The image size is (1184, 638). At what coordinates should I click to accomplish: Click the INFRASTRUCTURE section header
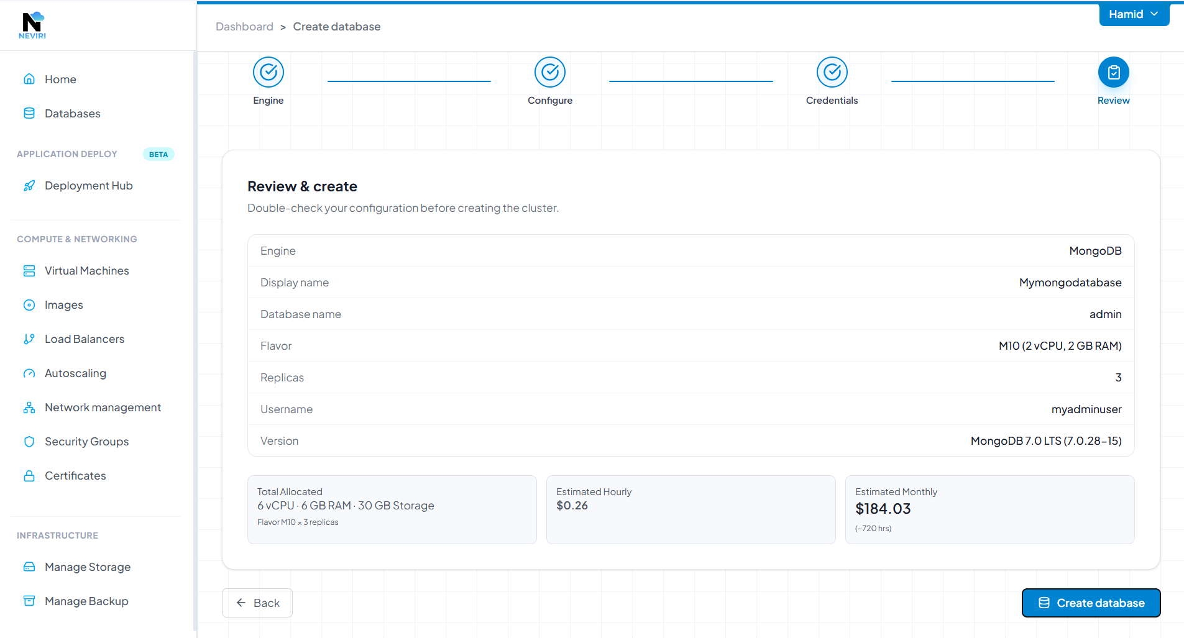point(57,535)
